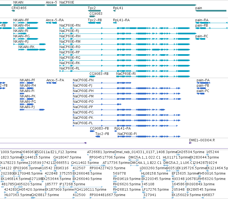The image size is (228, 199).
Task: Open transcript NaCP60E-RG
Action: [70, 58]
